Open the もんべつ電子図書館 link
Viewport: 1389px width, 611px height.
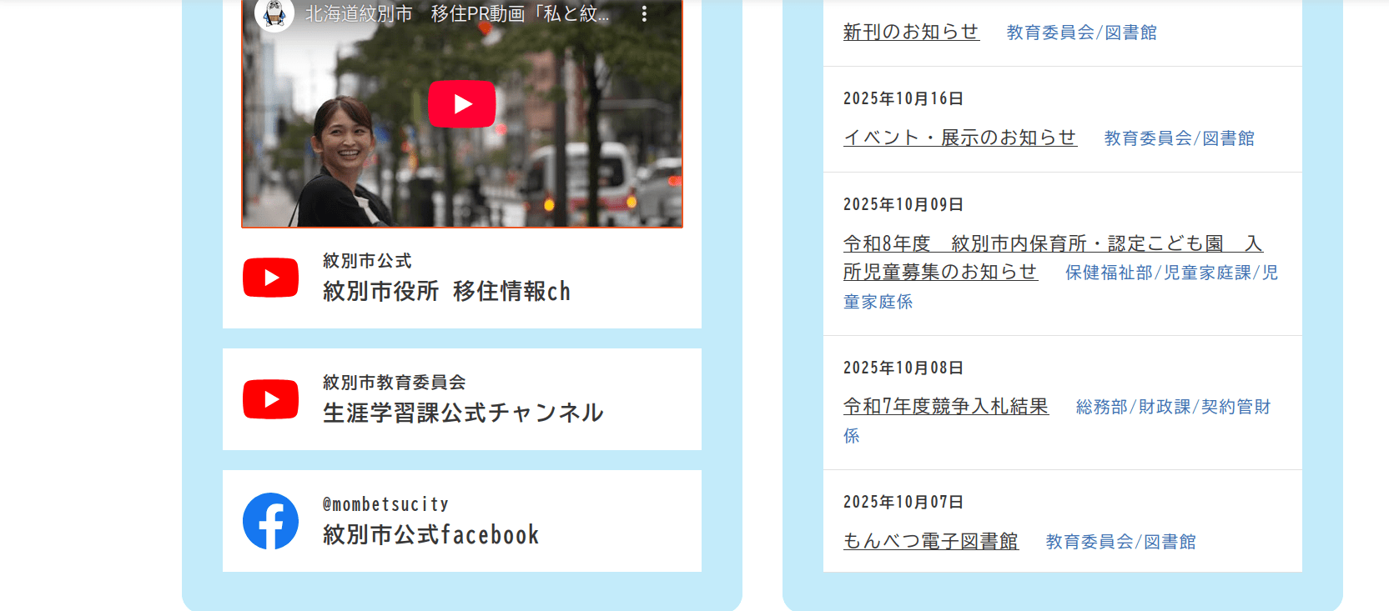click(x=930, y=541)
